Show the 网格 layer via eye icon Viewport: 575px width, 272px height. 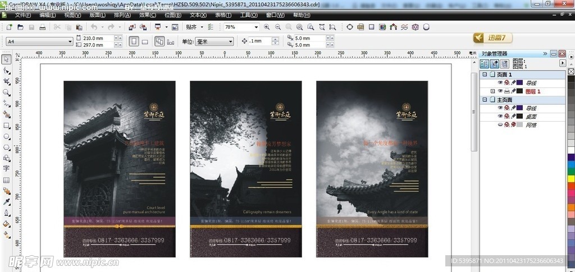coord(500,125)
